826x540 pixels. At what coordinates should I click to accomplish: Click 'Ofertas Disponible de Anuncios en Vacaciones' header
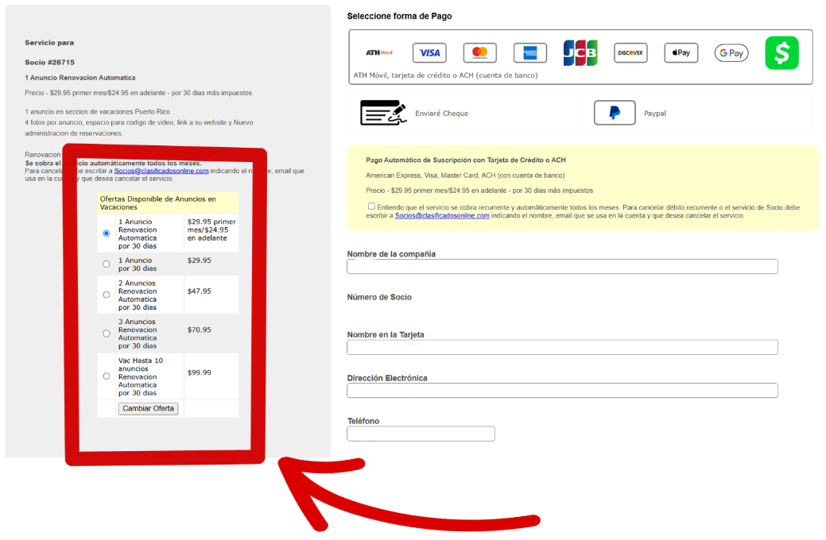click(168, 203)
